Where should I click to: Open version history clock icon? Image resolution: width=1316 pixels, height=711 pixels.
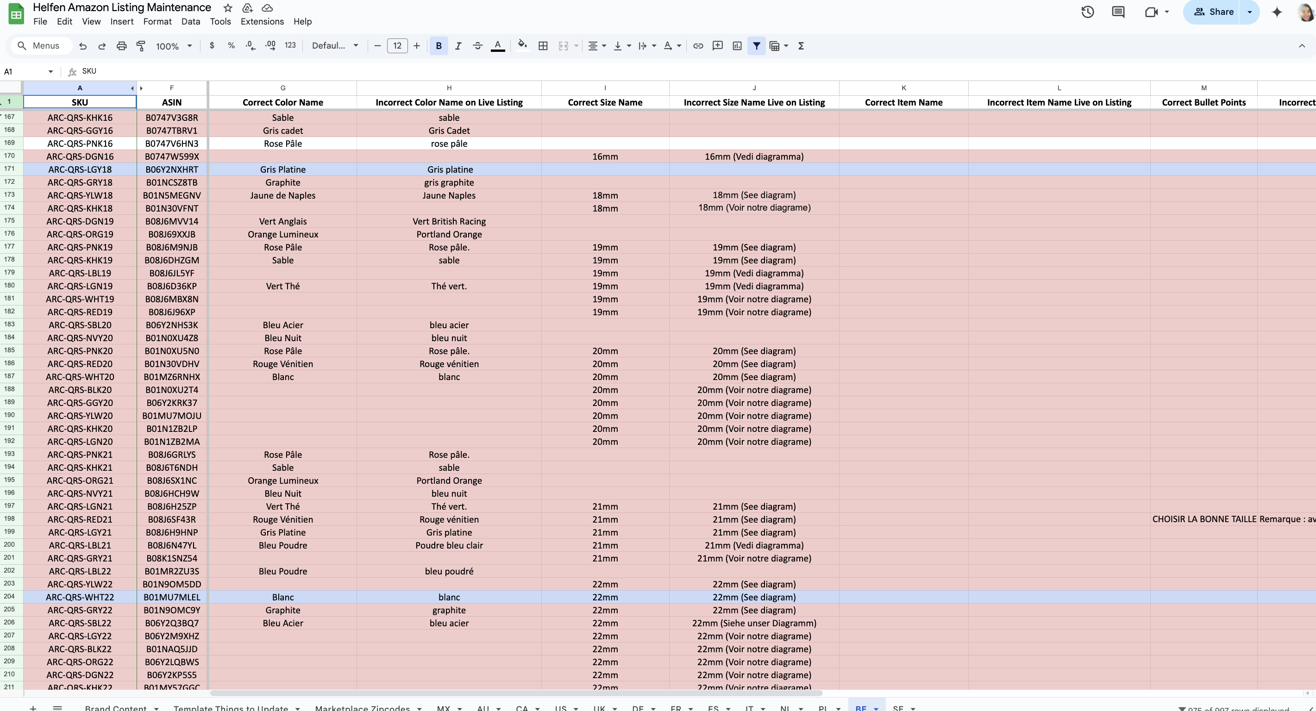[1087, 12]
